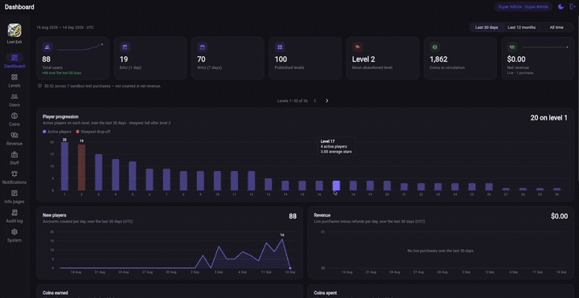Go to previous levels page chevron

tap(314, 100)
